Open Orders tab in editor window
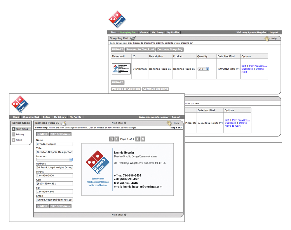This screenshot has height=230, width=291. (46, 117)
